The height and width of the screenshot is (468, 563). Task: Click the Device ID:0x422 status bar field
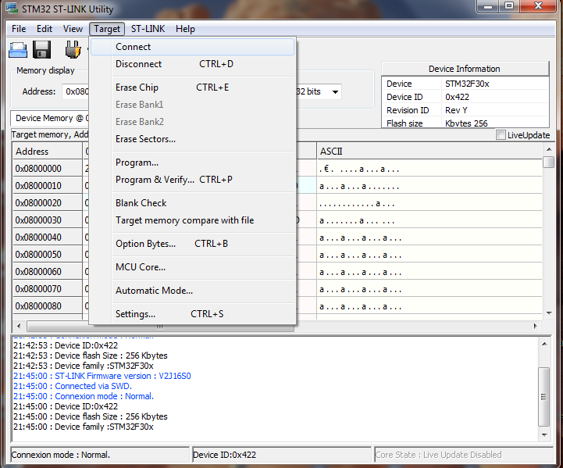282,455
